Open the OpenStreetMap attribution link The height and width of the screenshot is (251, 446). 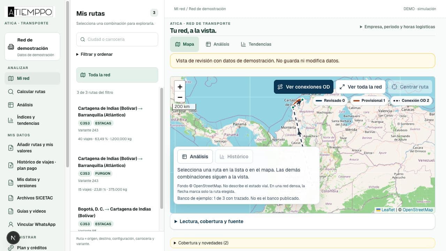418,210
